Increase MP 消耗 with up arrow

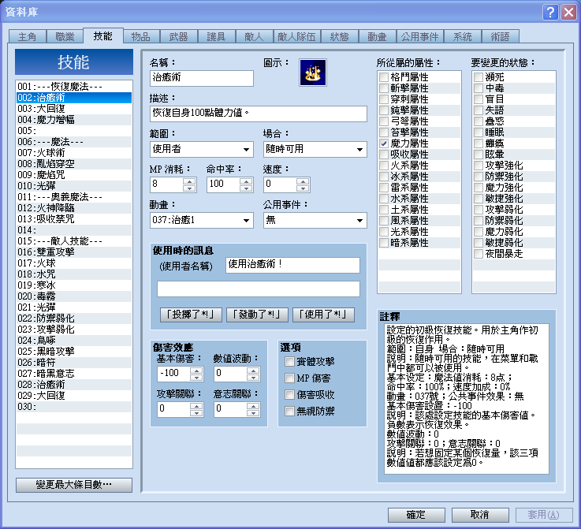[189, 181]
